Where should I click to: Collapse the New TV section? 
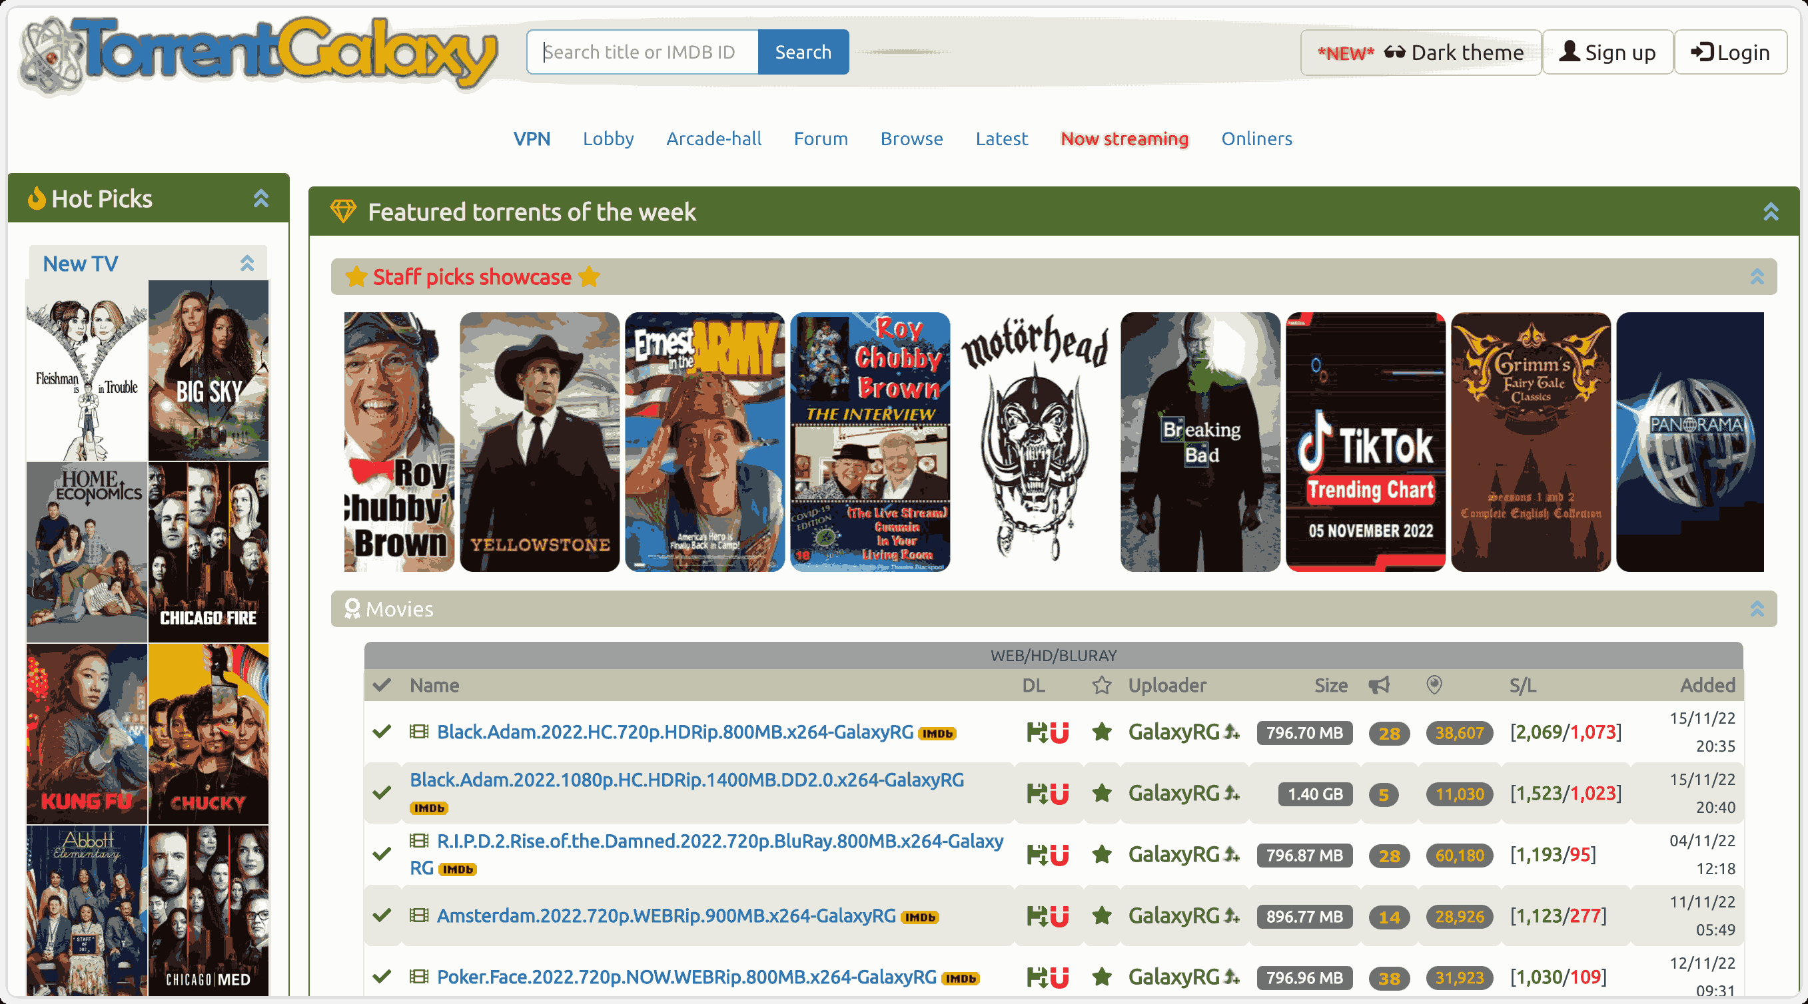tap(247, 264)
